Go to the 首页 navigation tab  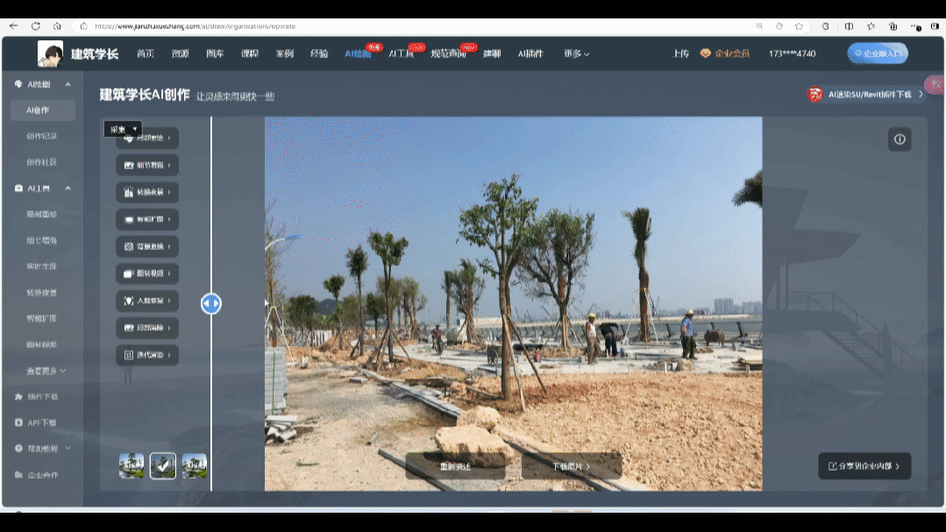146,53
